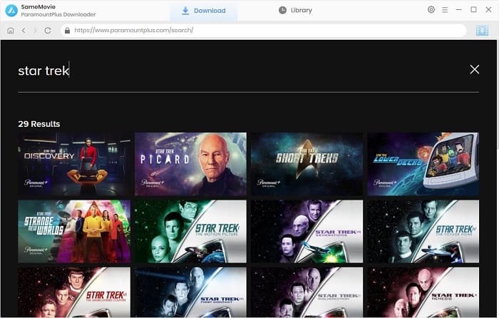Clear search with the X icon
Screen dimensions: 499x318
pyautogui.click(x=474, y=69)
